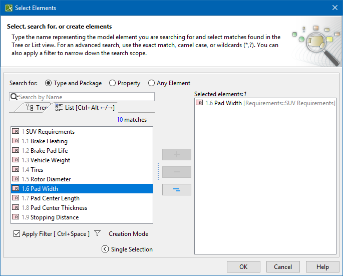Click the search magnifier icon in name field
The image size is (343, 276).
coord(14,97)
